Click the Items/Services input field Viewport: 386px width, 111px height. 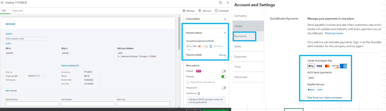pyautogui.click(x=32, y=104)
